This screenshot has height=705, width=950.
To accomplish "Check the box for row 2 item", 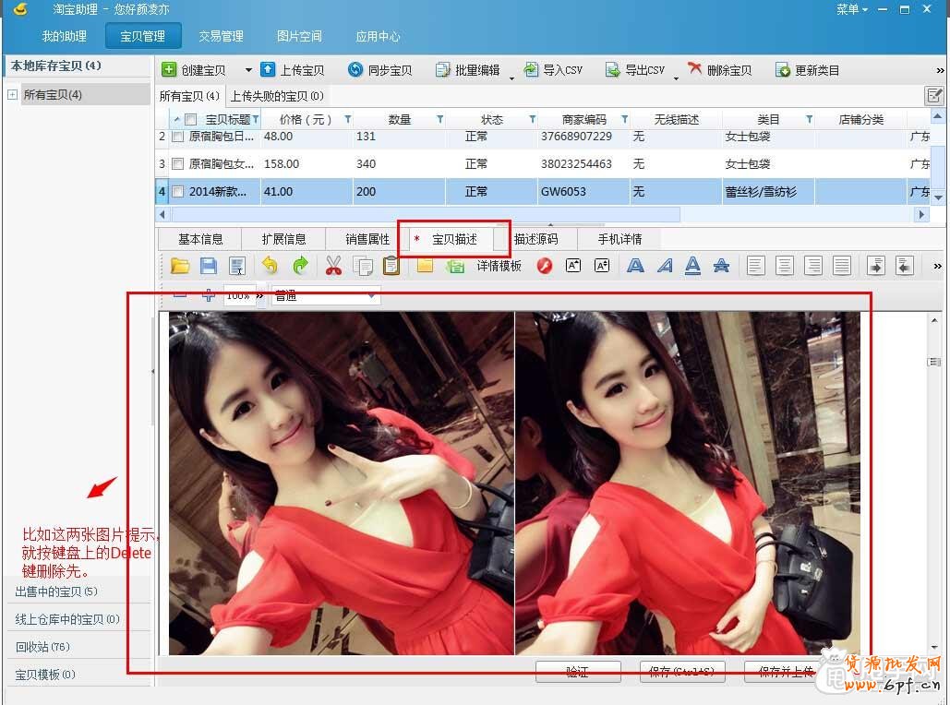I will tap(178, 137).
